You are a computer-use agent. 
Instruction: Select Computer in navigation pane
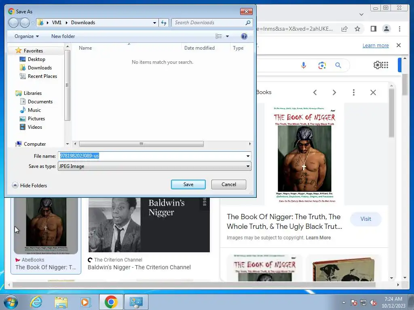coord(35,144)
